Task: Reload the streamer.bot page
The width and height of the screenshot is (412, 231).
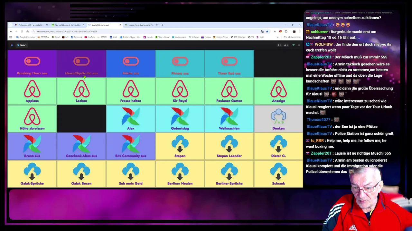Action: 22,31
